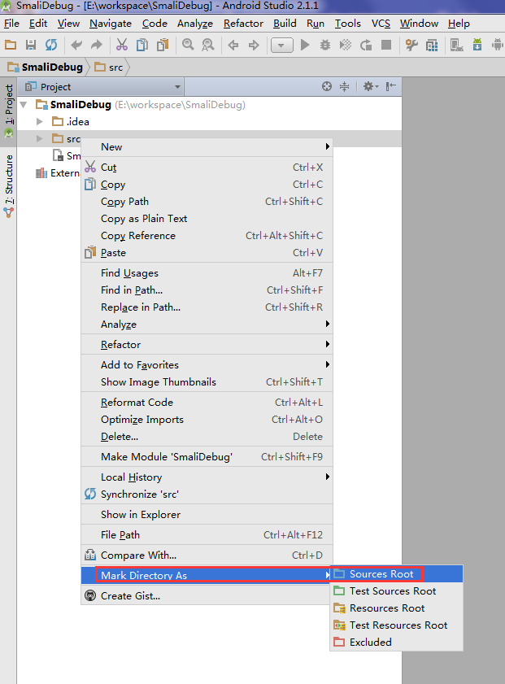Open the Navigate menu
This screenshot has height=684, width=505.
coord(111,23)
